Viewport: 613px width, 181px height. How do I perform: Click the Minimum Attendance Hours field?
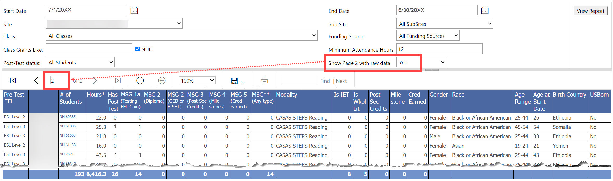[439, 49]
